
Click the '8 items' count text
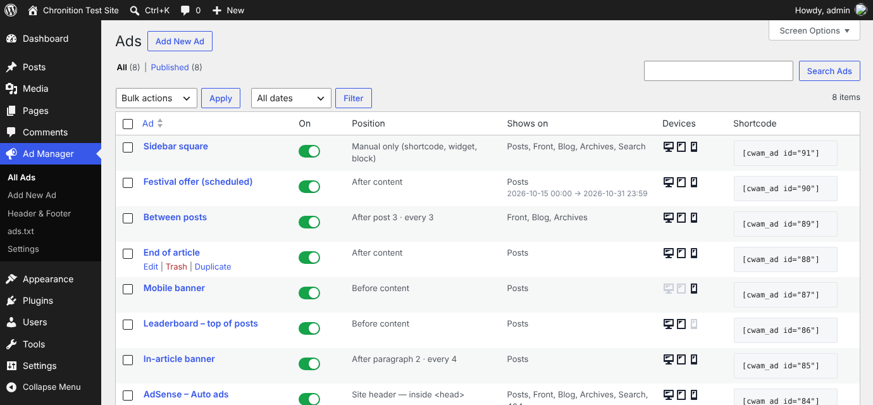pyautogui.click(x=846, y=97)
